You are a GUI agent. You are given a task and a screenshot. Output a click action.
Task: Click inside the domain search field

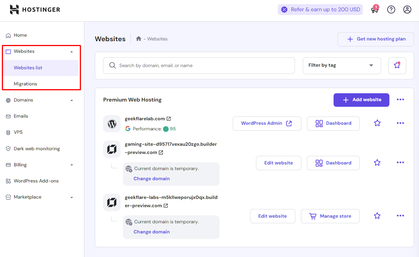click(199, 66)
